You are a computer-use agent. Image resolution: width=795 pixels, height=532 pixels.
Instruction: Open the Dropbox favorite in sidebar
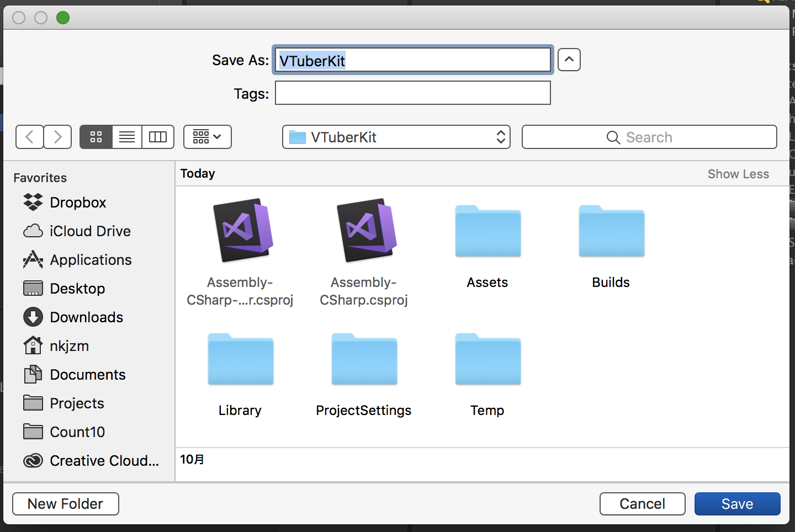(x=65, y=203)
